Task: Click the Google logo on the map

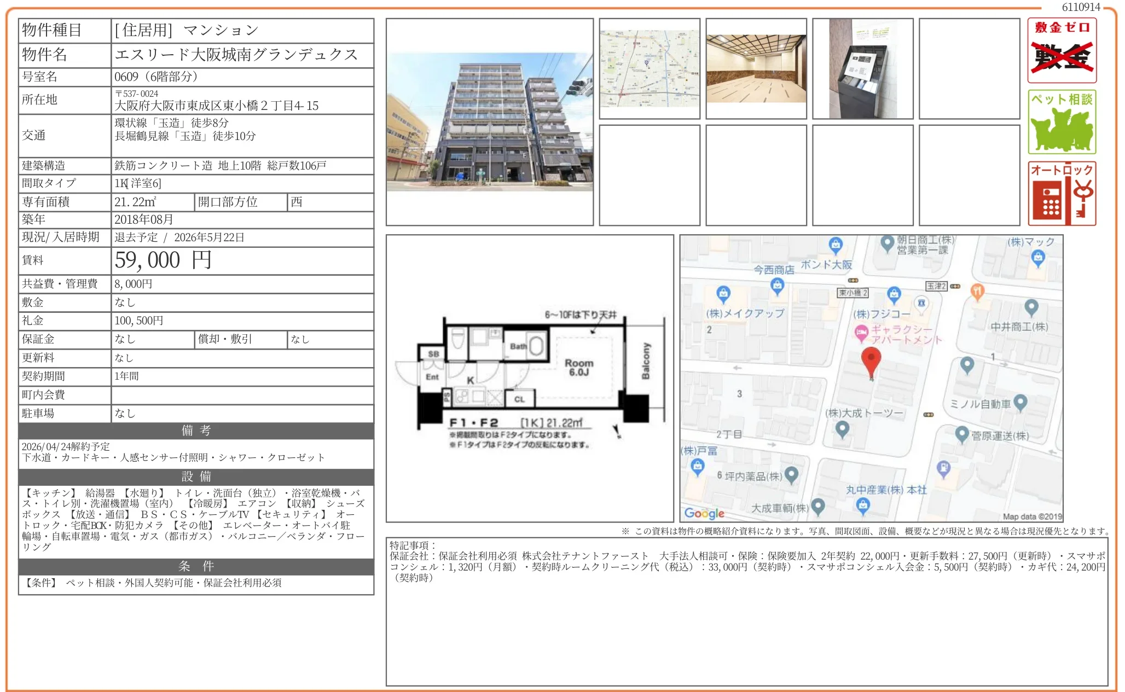Action: [704, 513]
